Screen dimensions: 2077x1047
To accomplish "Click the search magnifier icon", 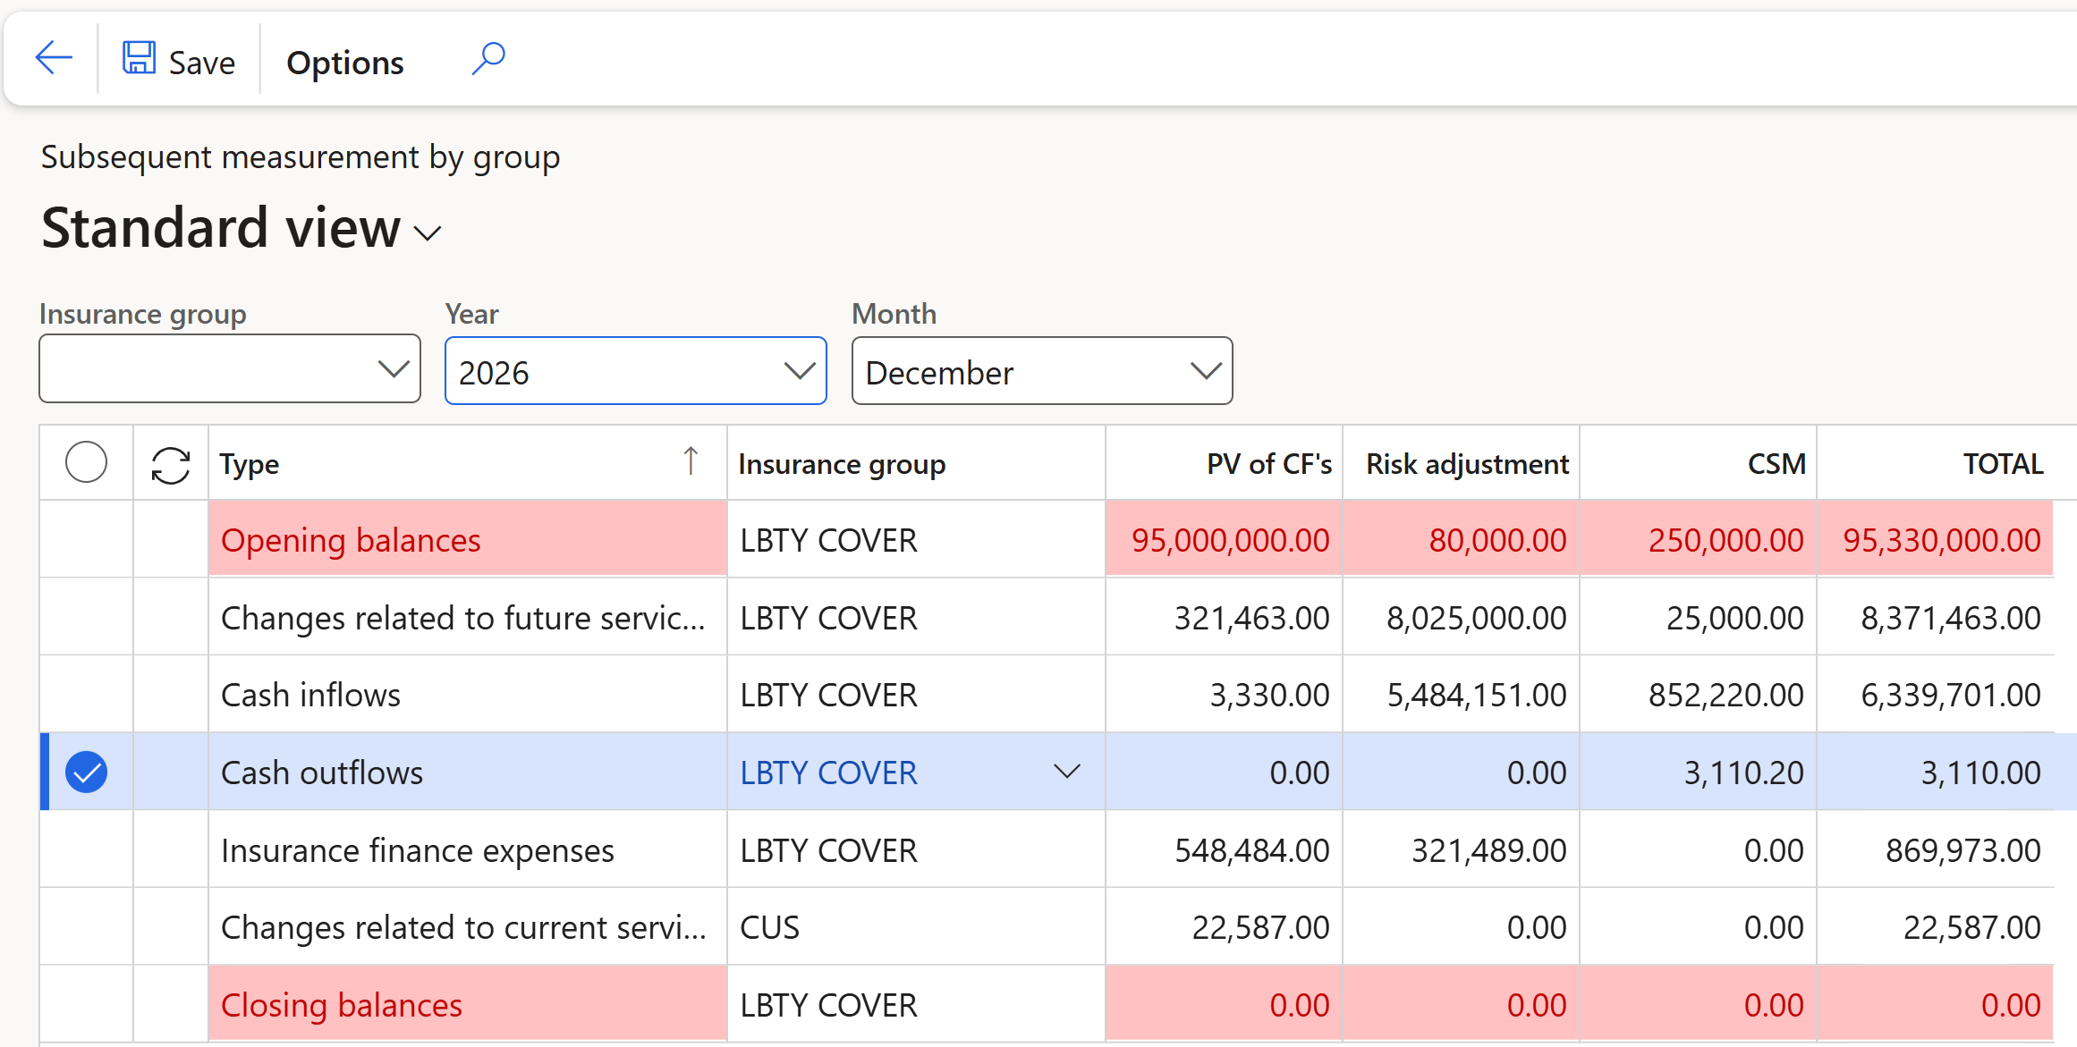I will (488, 59).
